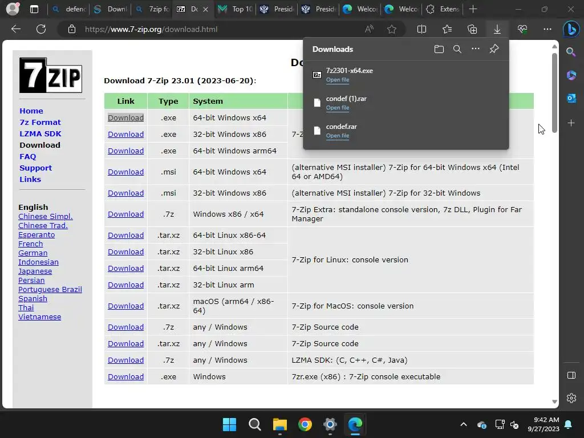Open the Support link
The height and width of the screenshot is (438, 584).
(x=36, y=168)
